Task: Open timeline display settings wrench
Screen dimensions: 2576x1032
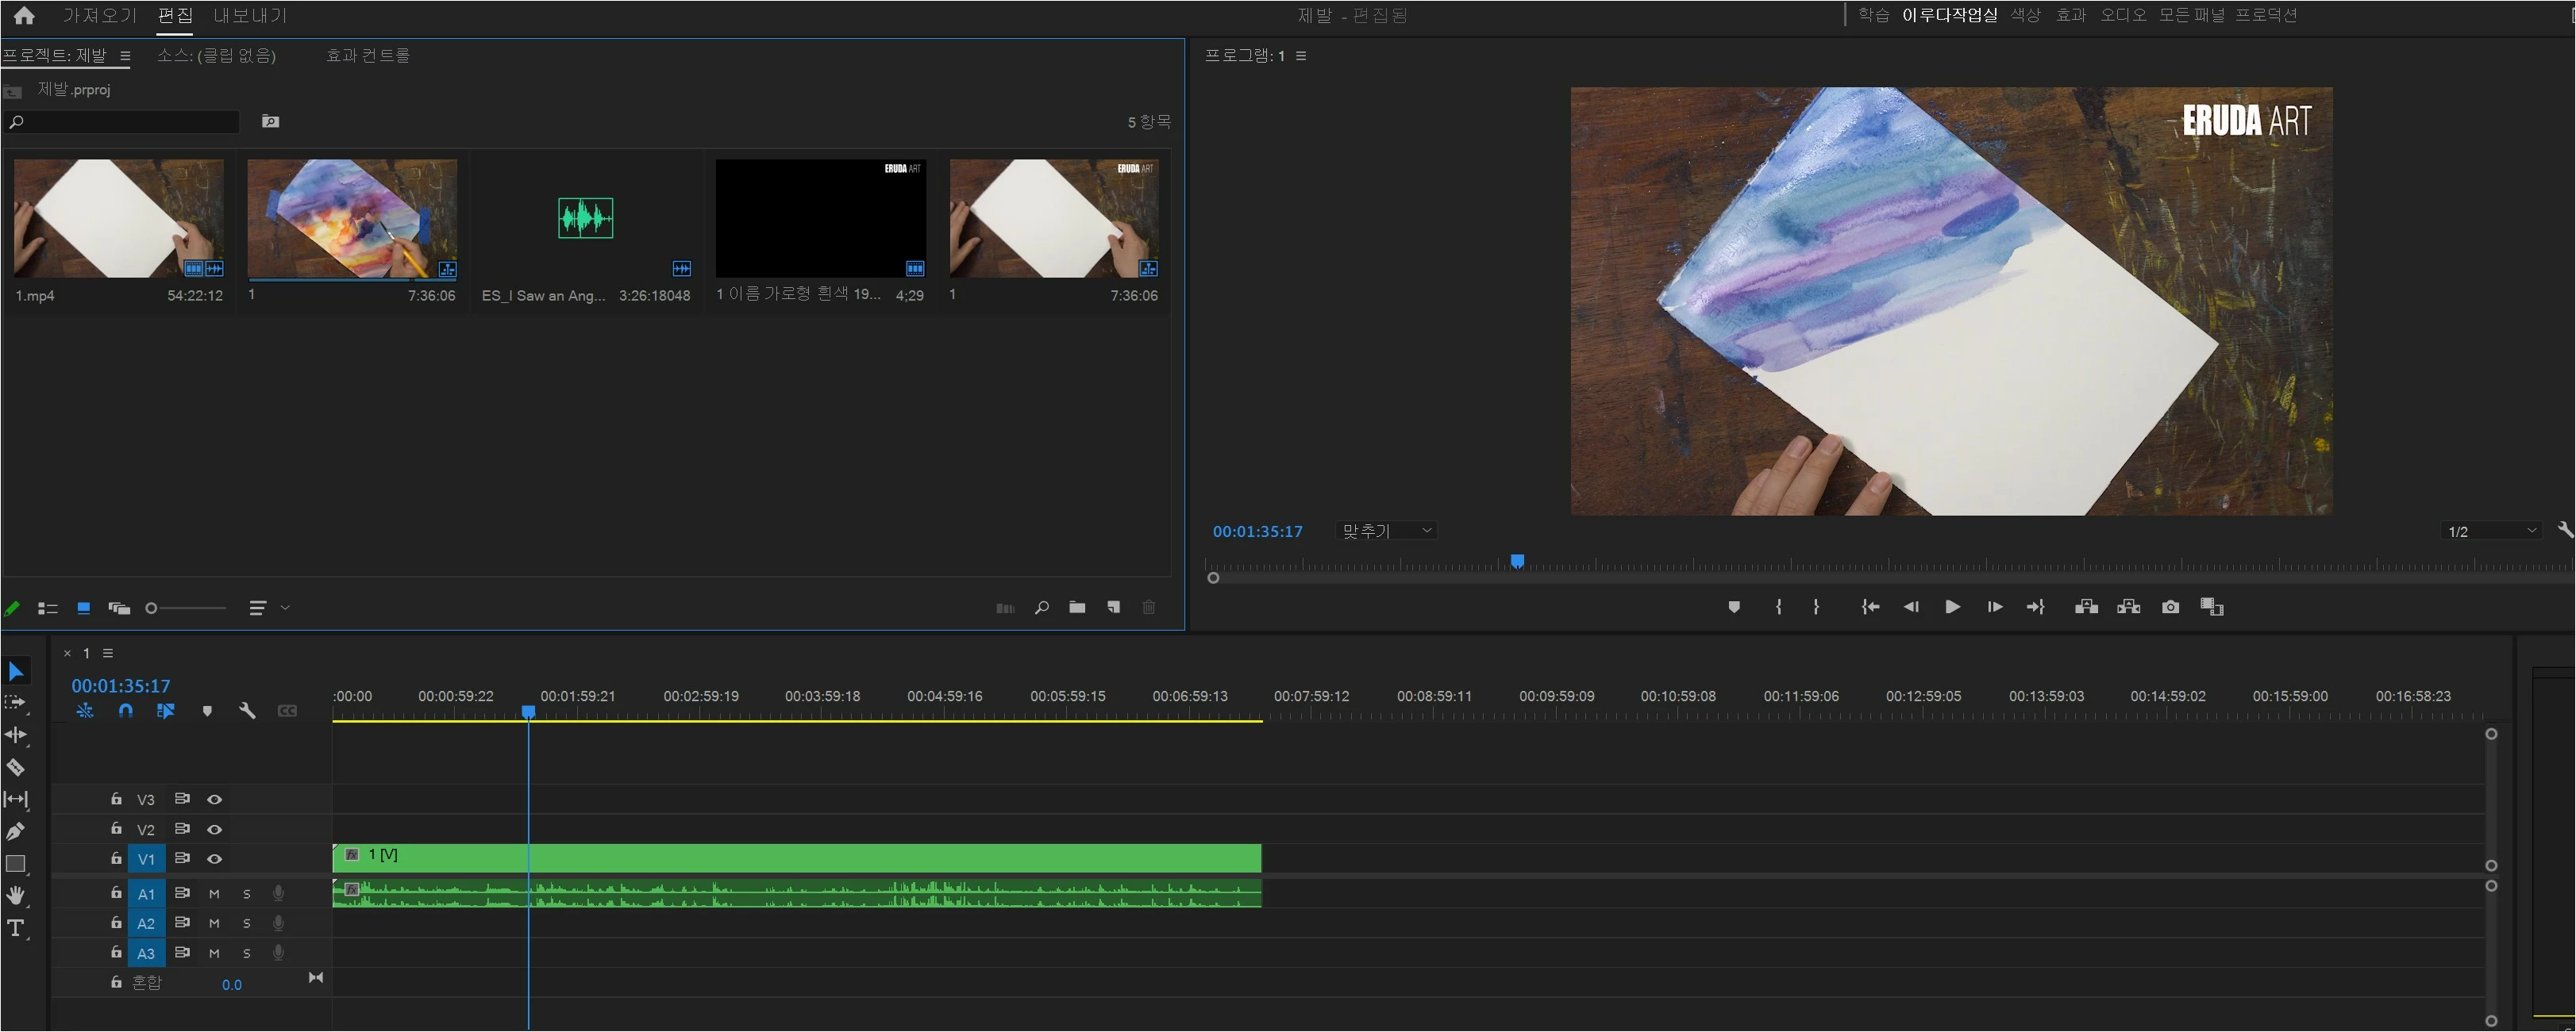Action: [x=247, y=710]
